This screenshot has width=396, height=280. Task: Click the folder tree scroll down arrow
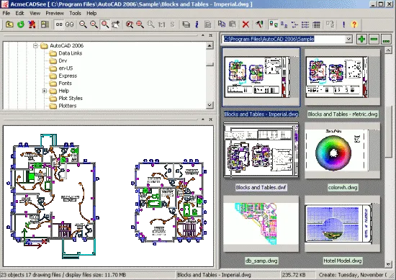pyautogui.click(x=210, y=105)
